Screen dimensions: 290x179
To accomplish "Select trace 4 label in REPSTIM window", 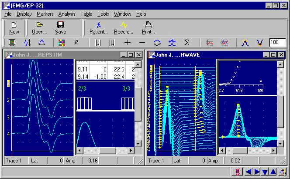I will point(8,134).
